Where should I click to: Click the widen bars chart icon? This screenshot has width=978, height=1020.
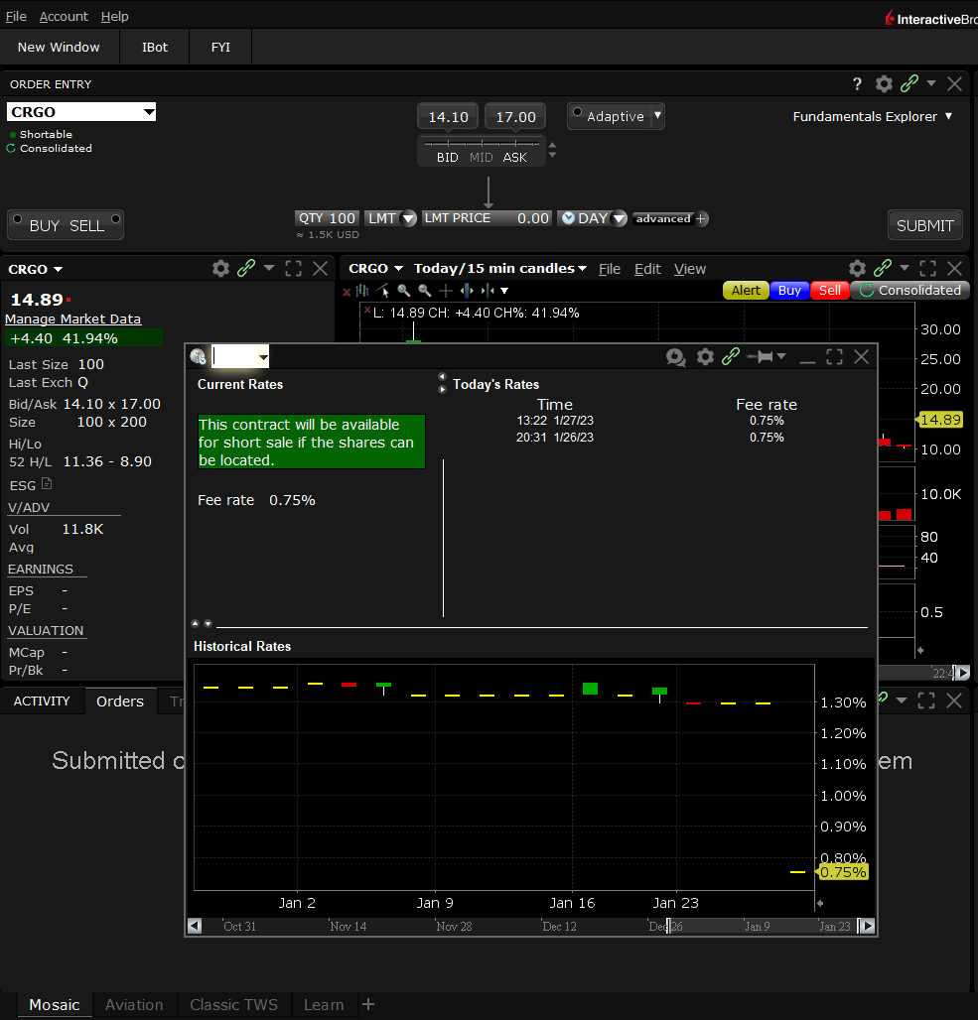[x=467, y=291]
